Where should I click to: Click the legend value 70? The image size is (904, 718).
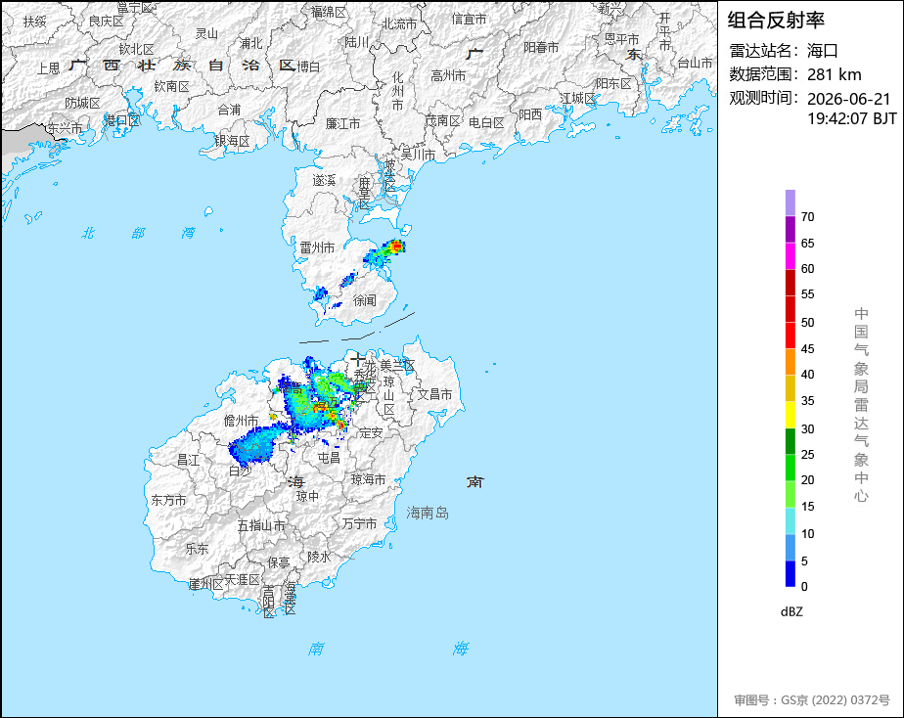pos(808,216)
